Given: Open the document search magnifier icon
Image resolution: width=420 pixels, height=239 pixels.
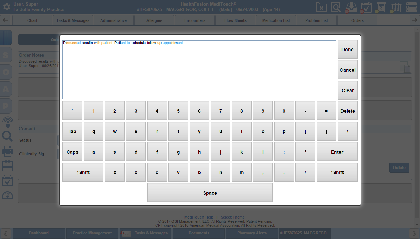Looking at the screenshot, I should (336, 7).
